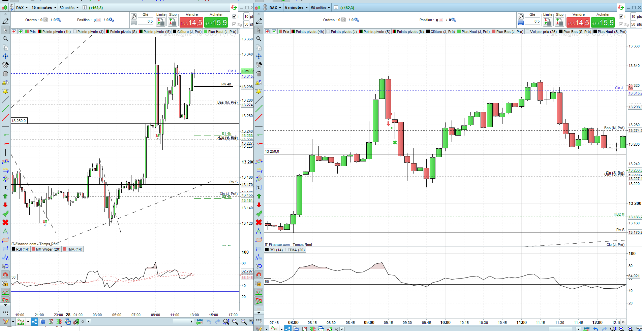Open the wrench trading settings icon
642x331 pixels.
tap(134, 16)
